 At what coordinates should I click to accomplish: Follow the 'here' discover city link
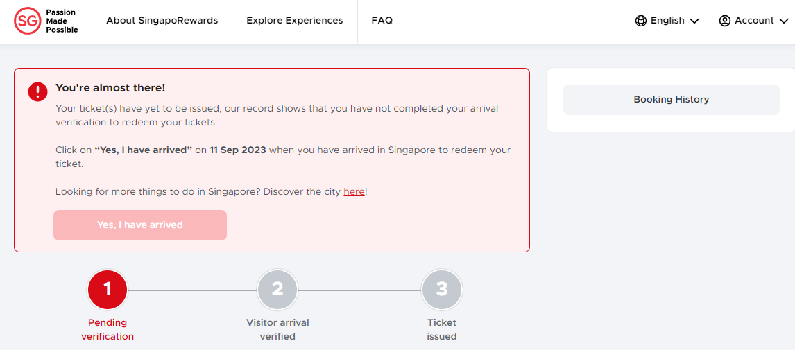click(354, 192)
